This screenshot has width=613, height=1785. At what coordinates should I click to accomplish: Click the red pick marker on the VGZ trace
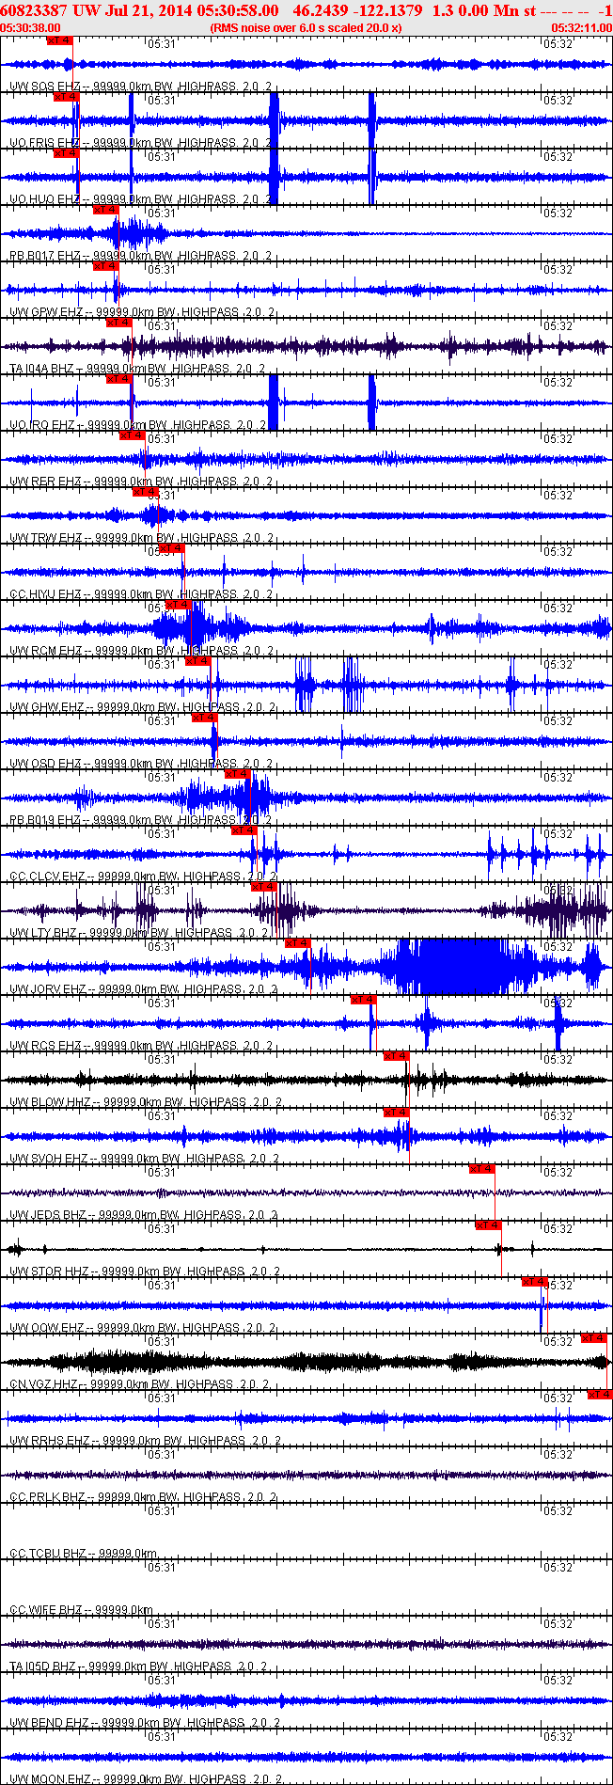click(x=594, y=1338)
